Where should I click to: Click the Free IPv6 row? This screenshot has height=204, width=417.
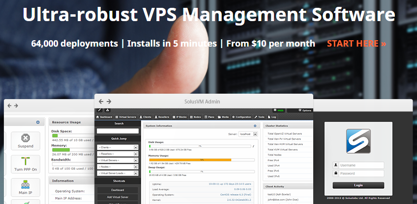pos(288,171)
